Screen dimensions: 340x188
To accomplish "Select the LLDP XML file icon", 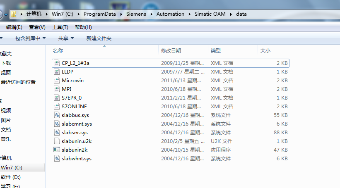I will coord(57,71).
